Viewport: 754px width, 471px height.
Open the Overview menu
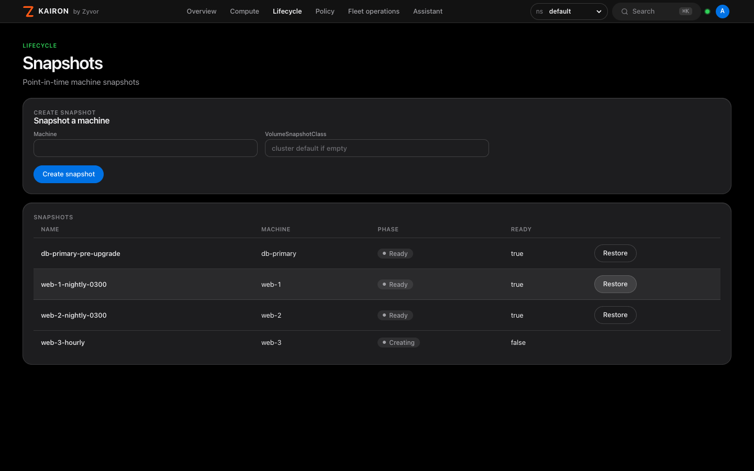202,12
